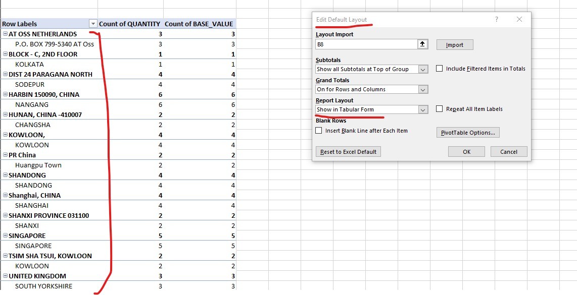Select the SOUTH YORKSHIRE row label
This screenshot has height=295, width=577.
pos(44,286)
